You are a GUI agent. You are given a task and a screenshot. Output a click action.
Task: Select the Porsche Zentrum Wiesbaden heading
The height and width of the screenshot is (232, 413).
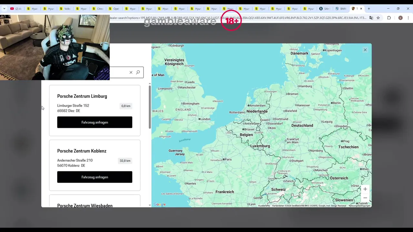pyautogui.click(x=85, y=205)
